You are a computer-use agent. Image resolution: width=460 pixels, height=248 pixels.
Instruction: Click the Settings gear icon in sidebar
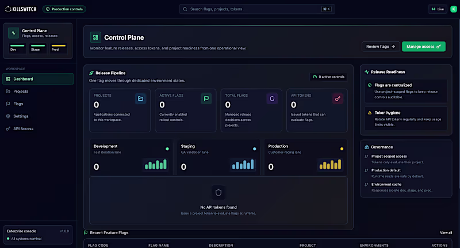pos(8,116)
